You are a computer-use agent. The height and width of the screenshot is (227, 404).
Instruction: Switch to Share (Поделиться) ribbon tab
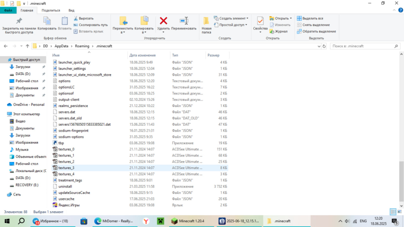click(51, 11)
